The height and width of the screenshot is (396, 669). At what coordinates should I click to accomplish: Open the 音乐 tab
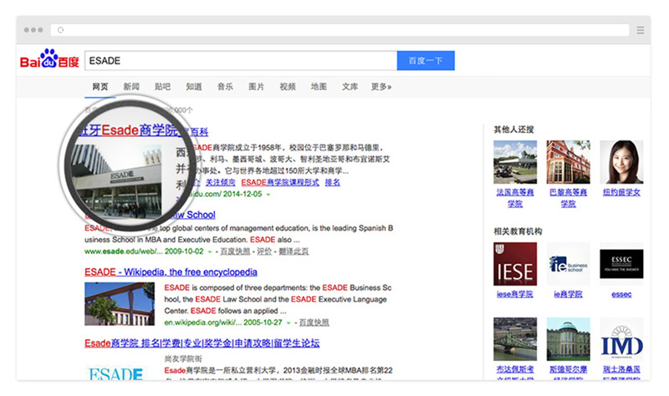[225, 87]
